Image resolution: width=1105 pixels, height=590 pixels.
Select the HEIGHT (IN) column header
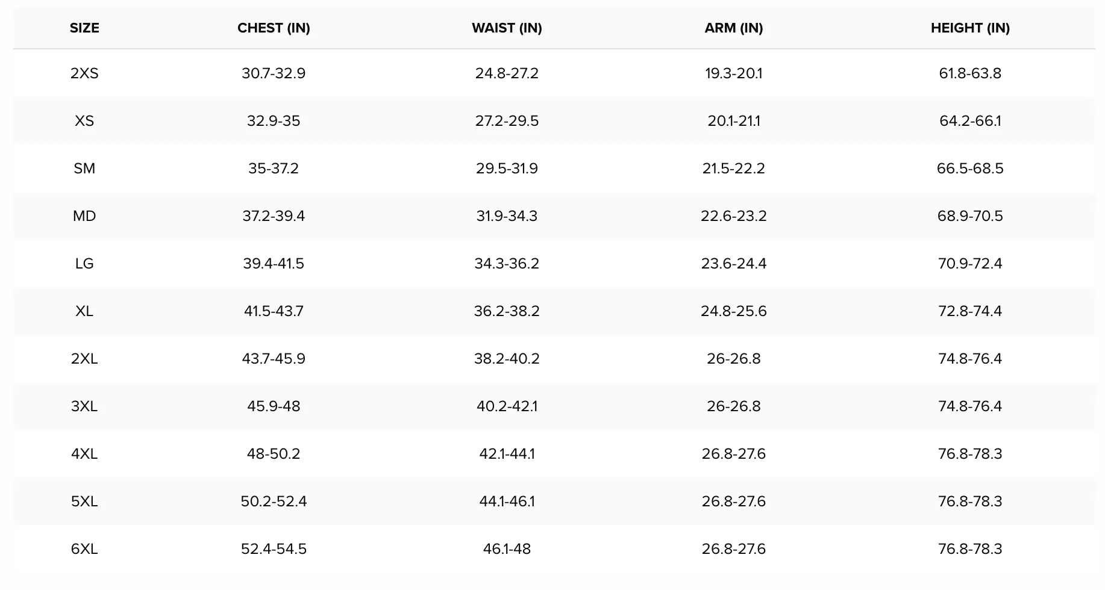point(970,28)
